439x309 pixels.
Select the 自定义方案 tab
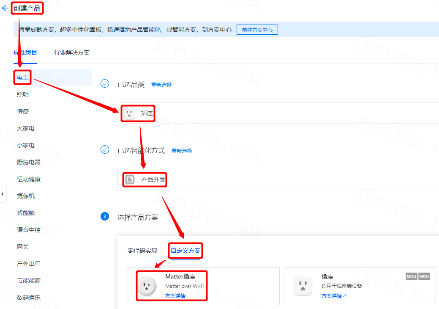click(x=185, y=251)
